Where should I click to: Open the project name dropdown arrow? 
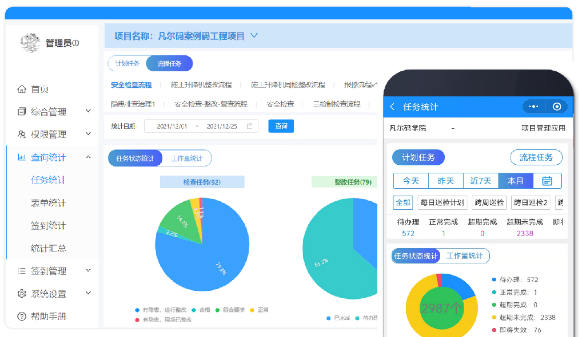254,36
